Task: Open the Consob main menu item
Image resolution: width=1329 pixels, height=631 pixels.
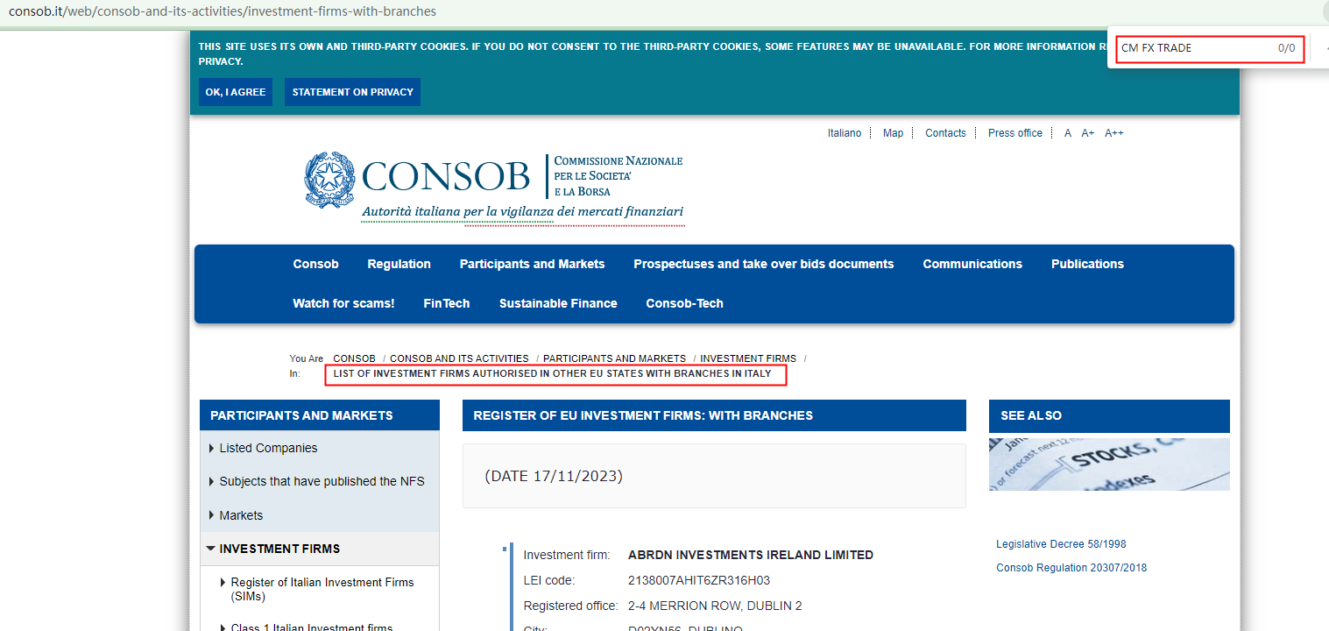Action: pyautogui.click(x=315, y=264)
